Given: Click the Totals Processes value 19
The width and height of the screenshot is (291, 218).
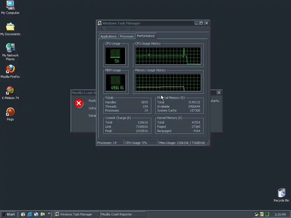Looking at the screenshot, I should pyautogui.click(x=146, y=110).
